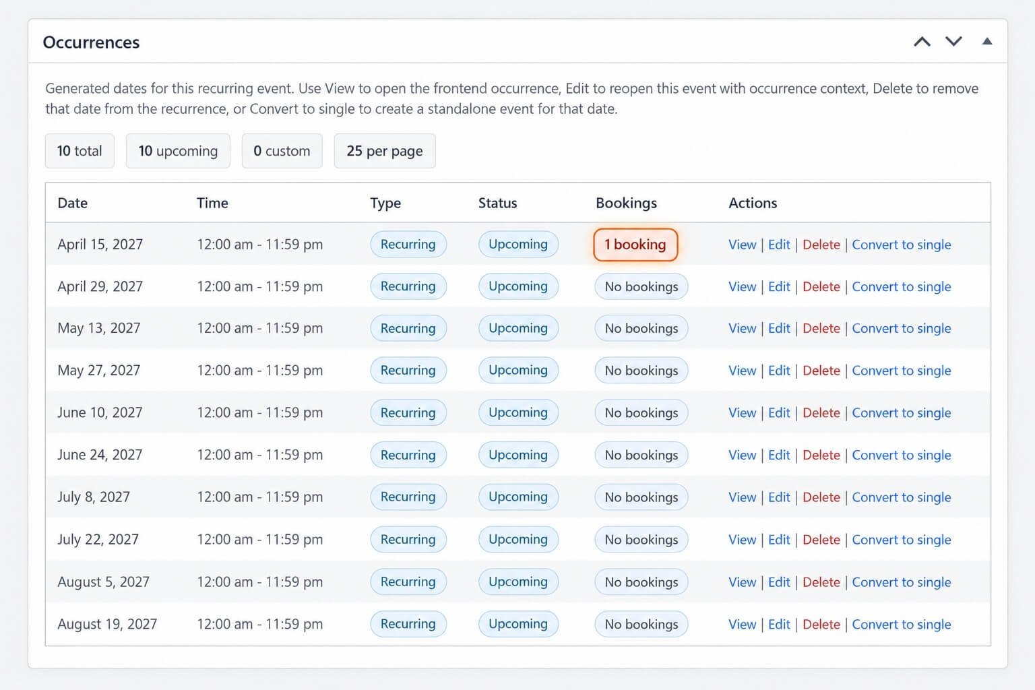The image size is (1035, 690).
Task: Open the 1 booking badge for April 15
Action: coord(635,245)
